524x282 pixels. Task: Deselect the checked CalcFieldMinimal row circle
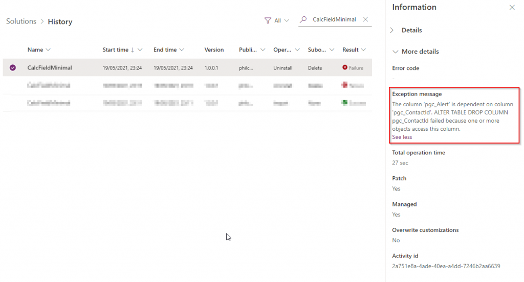(x=13, y=68)
